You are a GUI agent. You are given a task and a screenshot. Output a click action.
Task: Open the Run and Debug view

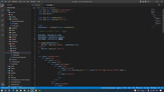coord(2,20)
